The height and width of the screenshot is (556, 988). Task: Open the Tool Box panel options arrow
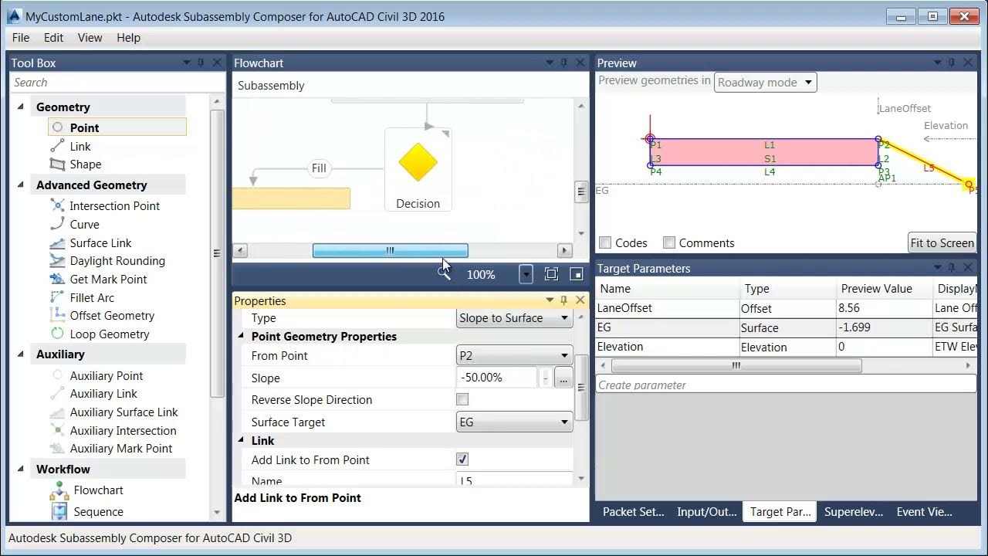(x=186, y=63)
